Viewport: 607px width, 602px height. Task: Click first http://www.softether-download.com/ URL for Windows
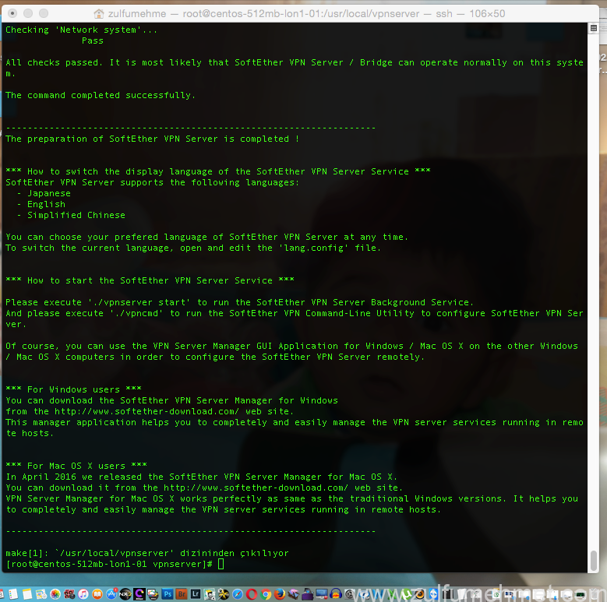pyautogui.click(x=146, y=411)
